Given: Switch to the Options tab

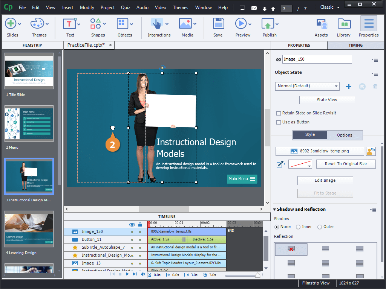Looking at the screenshot, I should pyautogui.click(x=345, y=135).
